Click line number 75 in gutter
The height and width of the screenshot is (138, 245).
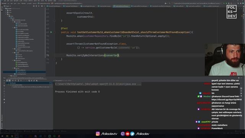tap(47, 55)
